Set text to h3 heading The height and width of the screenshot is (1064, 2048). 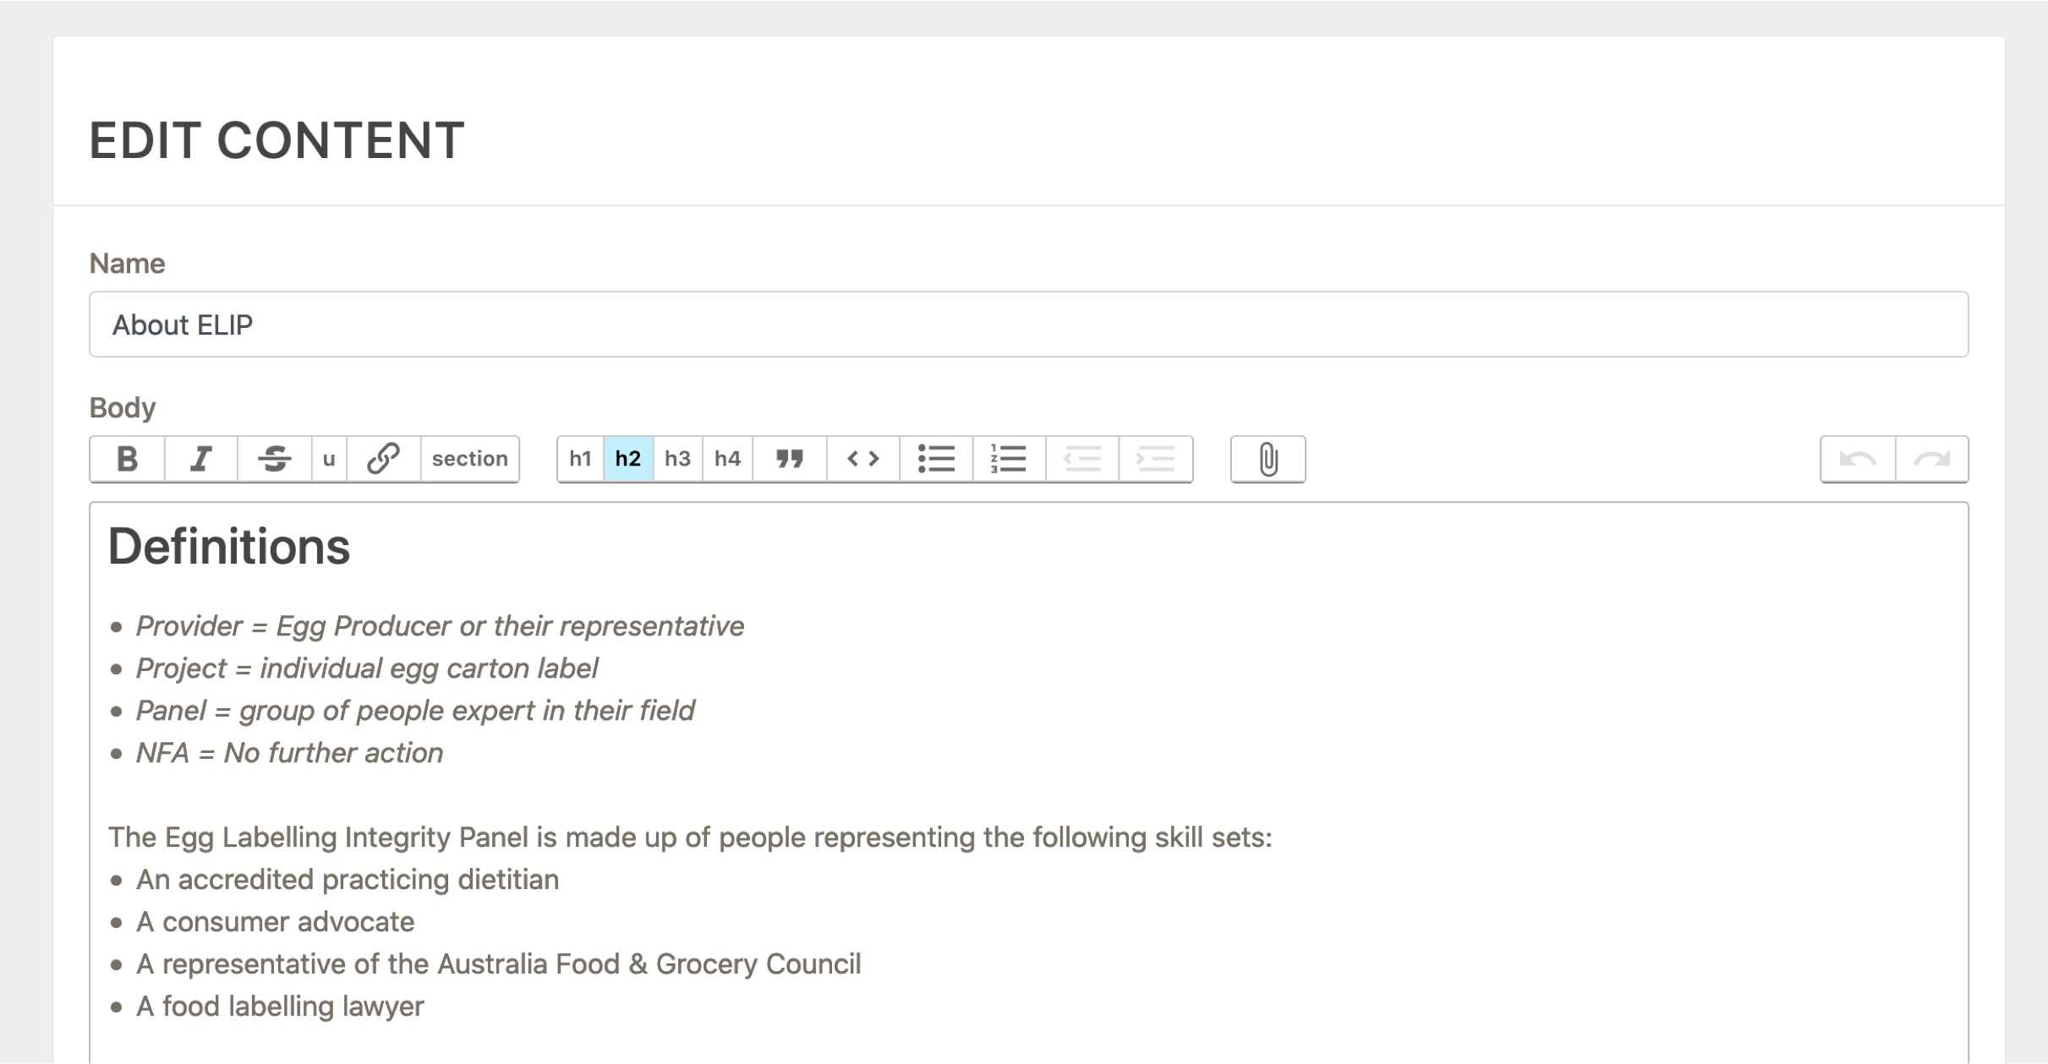677,459
